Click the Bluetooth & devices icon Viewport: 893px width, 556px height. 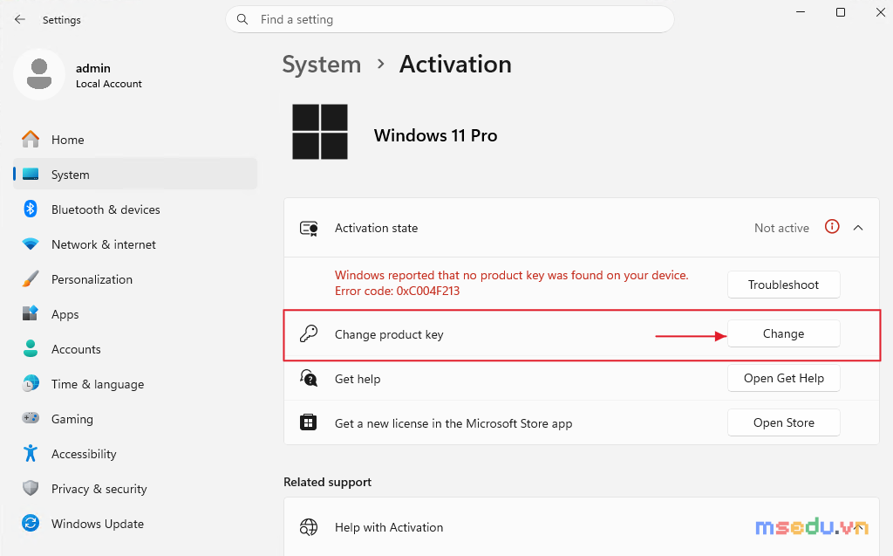click(x=31, y=209)
